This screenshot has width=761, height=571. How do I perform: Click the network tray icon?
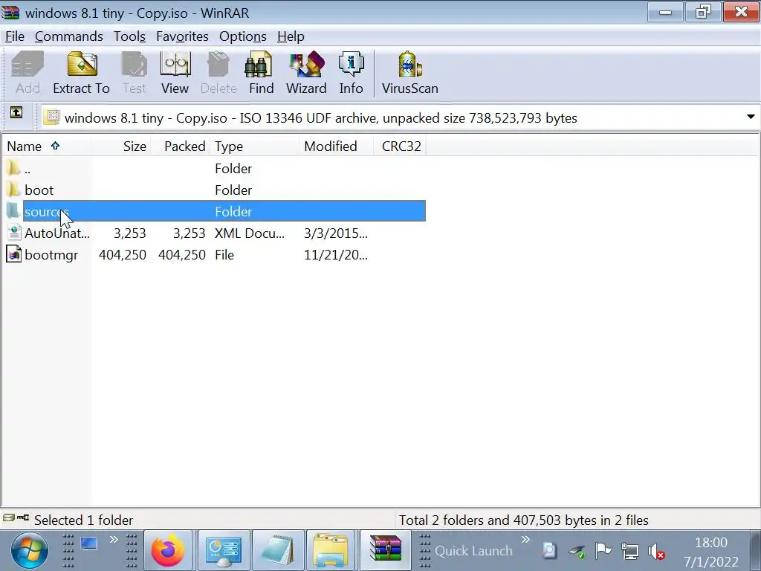click(x=630, y=551)
